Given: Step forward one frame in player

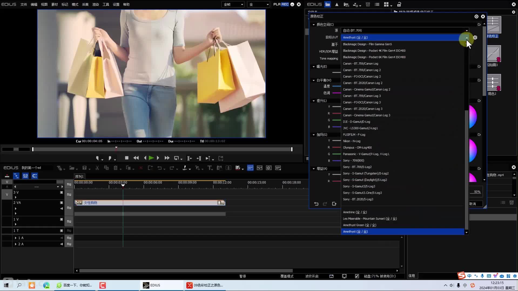Looking at the screenshot, I should pos(158,158).
